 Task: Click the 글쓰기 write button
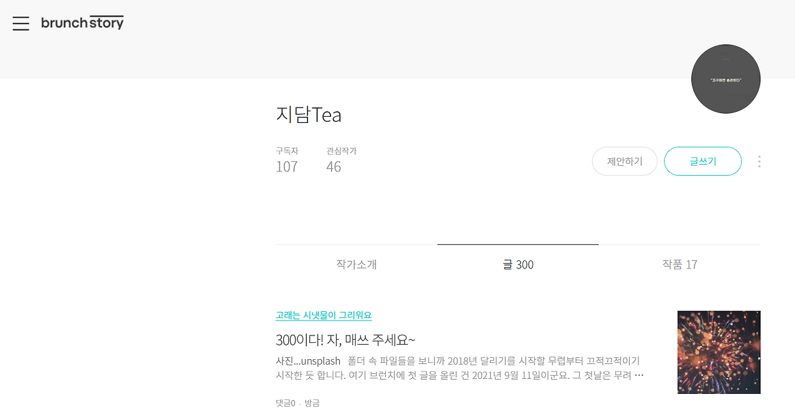point(702,161)
